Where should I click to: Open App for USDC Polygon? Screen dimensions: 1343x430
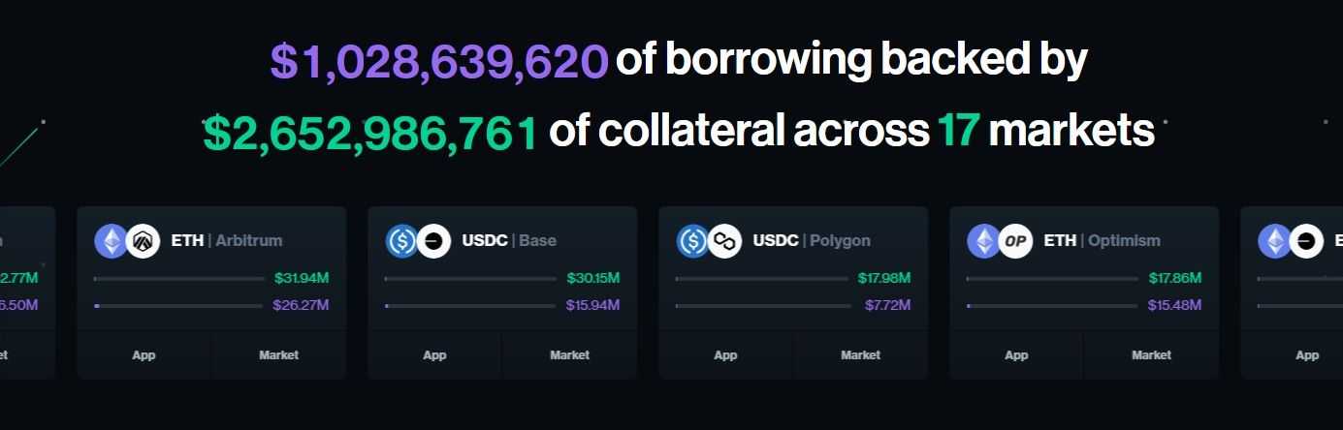(x=725, y=354)
